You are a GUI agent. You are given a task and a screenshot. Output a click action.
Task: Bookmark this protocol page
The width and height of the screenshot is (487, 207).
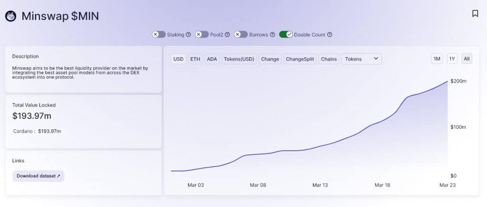pyautogui.click(x=475, y=13)
